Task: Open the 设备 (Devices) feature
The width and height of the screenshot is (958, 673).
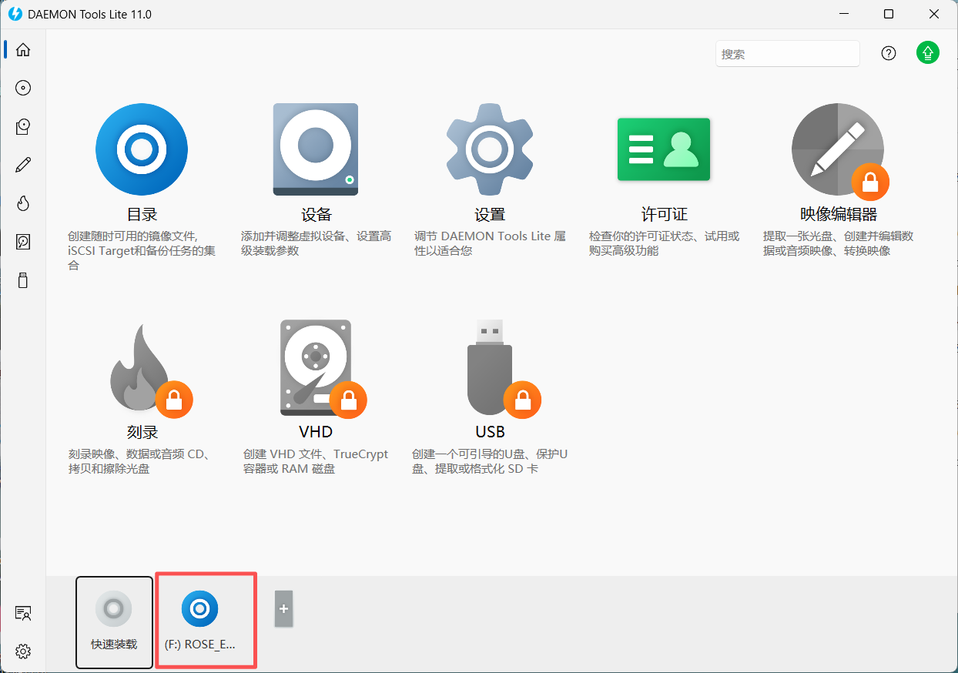Action: [x=315, y=149]
